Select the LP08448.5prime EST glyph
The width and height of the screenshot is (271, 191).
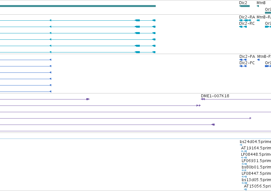244,158
